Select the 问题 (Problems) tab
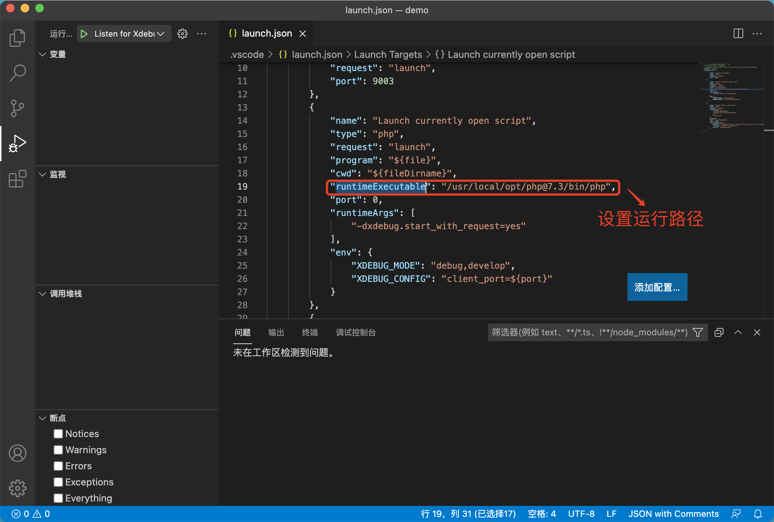774x522 pixels. [x=242, y=332]
